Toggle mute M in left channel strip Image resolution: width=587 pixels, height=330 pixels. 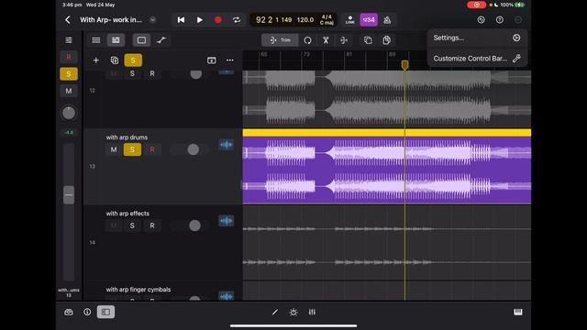coord(69,91)
